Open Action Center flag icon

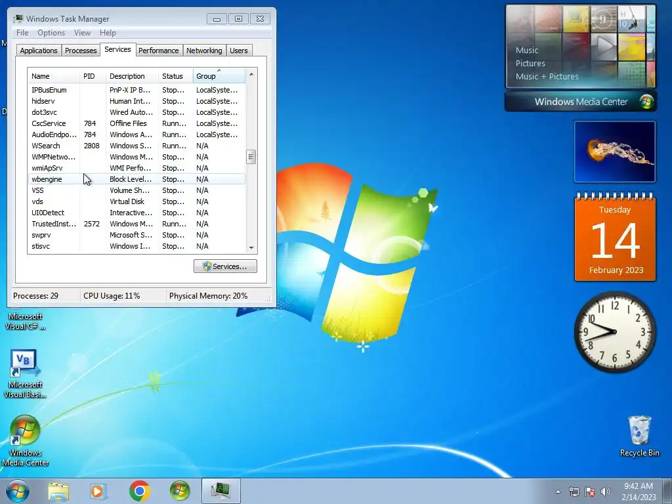(590, 492)
